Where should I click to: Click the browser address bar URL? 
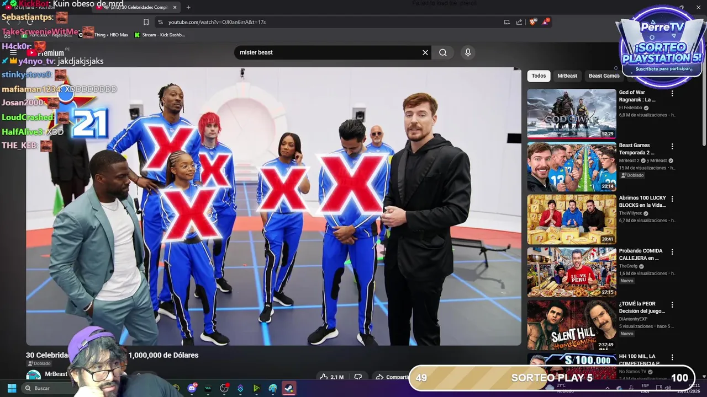pos(217,22)
